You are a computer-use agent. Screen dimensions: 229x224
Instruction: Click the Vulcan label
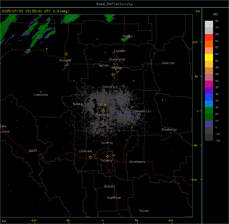(x=144, y=211)
